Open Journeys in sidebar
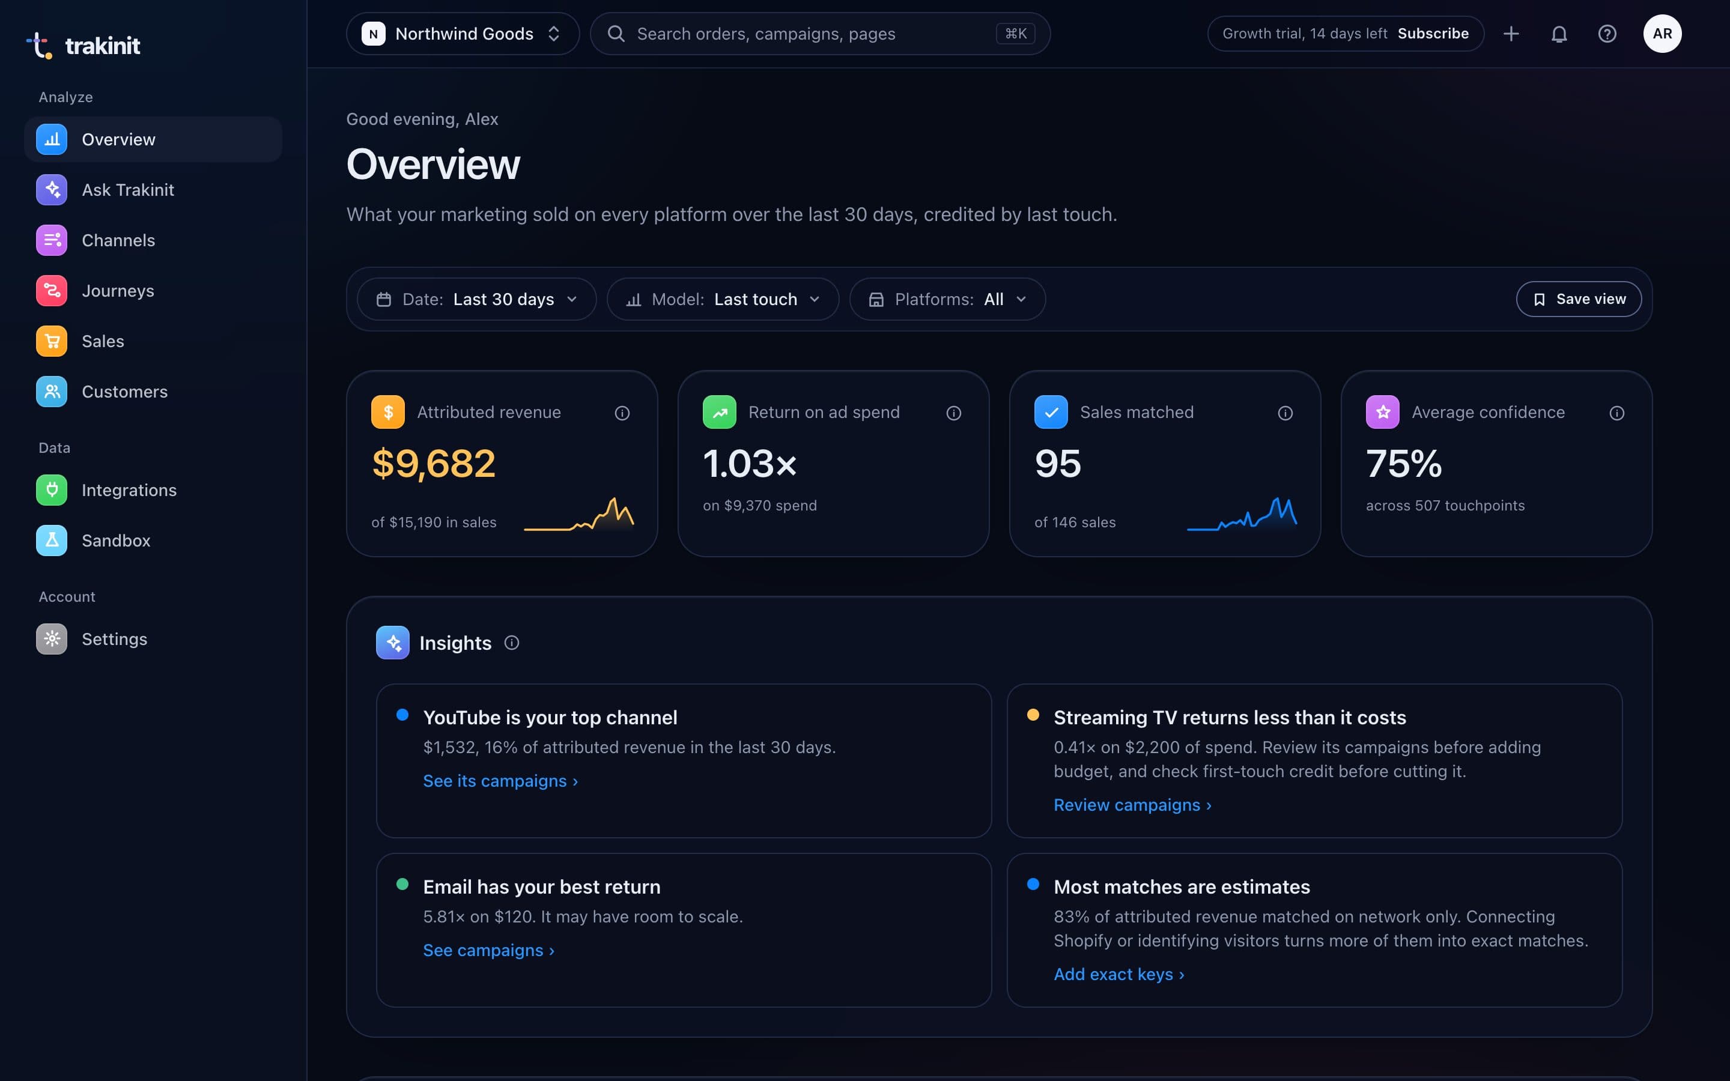Image resolution: width=1730 pixels, height=1081 pixels. [153, 291]
